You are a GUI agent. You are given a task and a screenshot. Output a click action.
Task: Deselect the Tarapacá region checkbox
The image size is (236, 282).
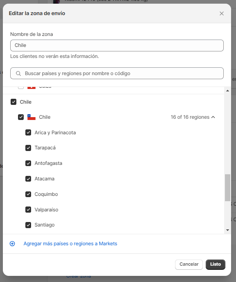coord(28,148)
